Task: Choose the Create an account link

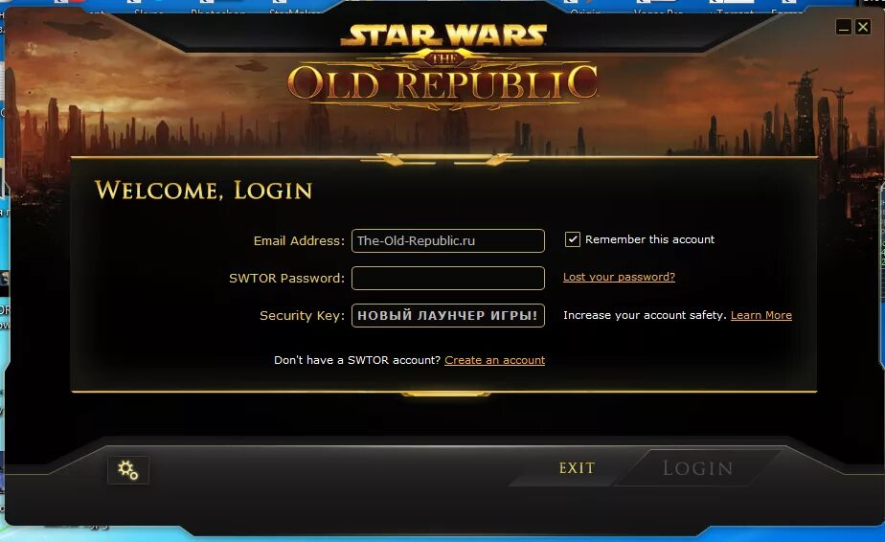Action: click(x=494, y=360)
